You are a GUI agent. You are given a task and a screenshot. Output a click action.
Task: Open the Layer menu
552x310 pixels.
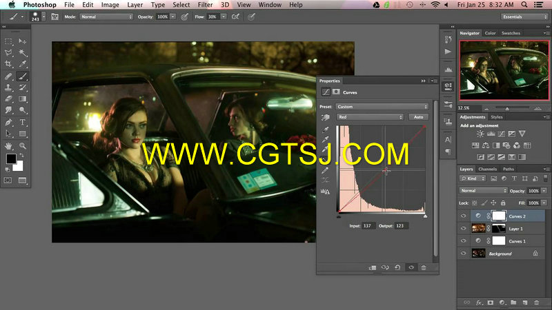coord(135,5)
